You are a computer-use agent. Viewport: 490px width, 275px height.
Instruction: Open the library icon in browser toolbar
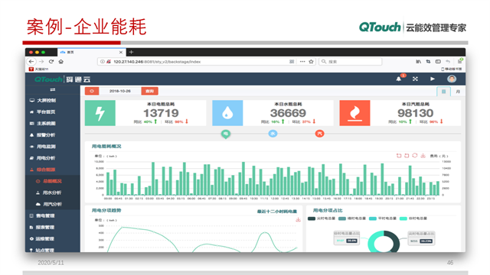coord(418,61)
